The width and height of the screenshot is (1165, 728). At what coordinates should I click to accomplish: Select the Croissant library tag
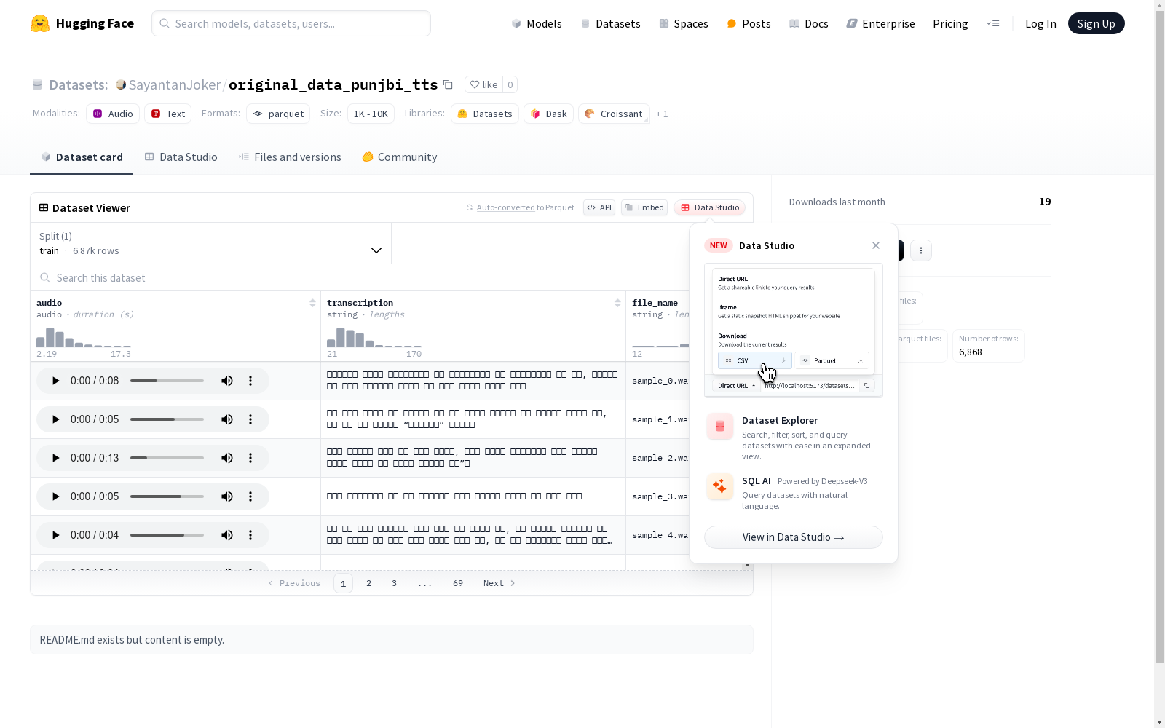pyautogui.click(x=614, y=114)
